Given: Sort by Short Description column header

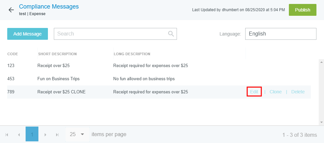Looking at the screenshot, I should (x=57, y=54).
